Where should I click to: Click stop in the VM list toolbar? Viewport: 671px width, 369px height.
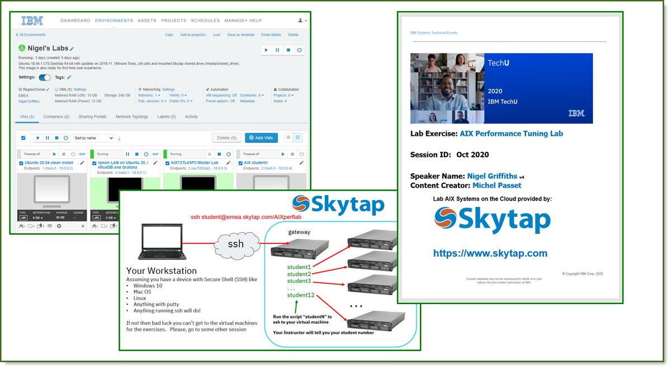pos(56,138)
